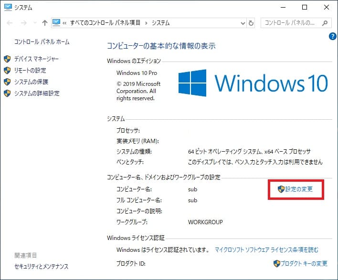Maximize the システム window
This screenshot has width=338, height=280.
(x=305, y=7)
